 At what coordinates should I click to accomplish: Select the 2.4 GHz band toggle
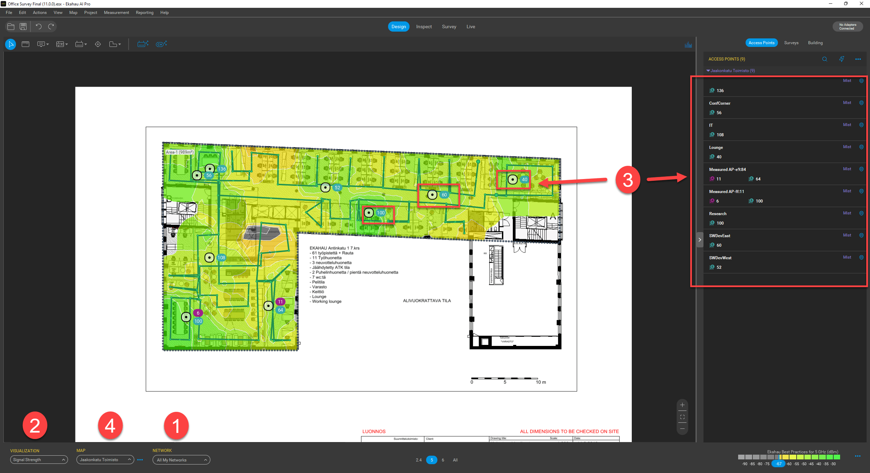419,460
